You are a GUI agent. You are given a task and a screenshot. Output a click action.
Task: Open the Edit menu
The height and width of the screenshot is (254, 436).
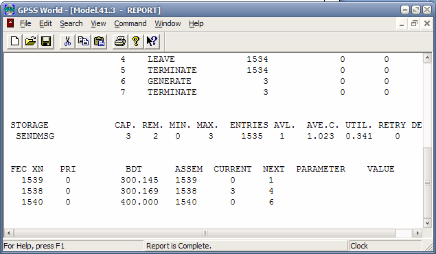(45, 23)
